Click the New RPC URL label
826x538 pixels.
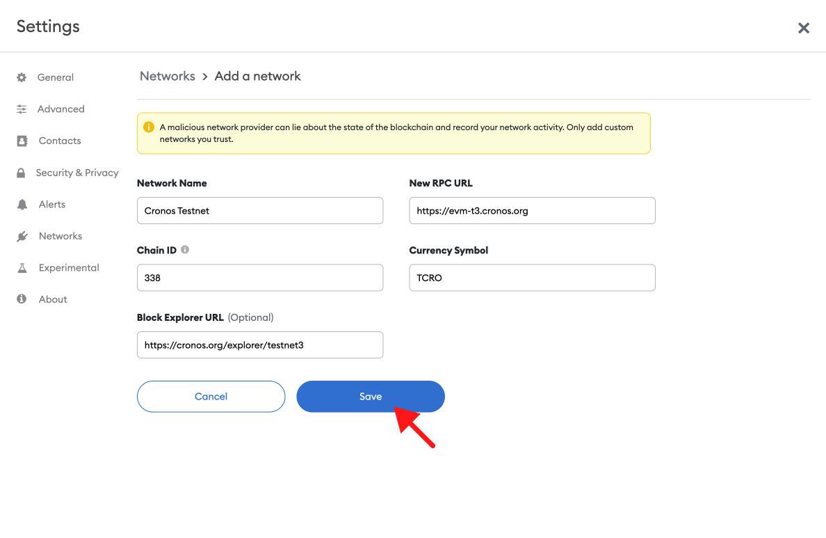click(x=441, y=183)
